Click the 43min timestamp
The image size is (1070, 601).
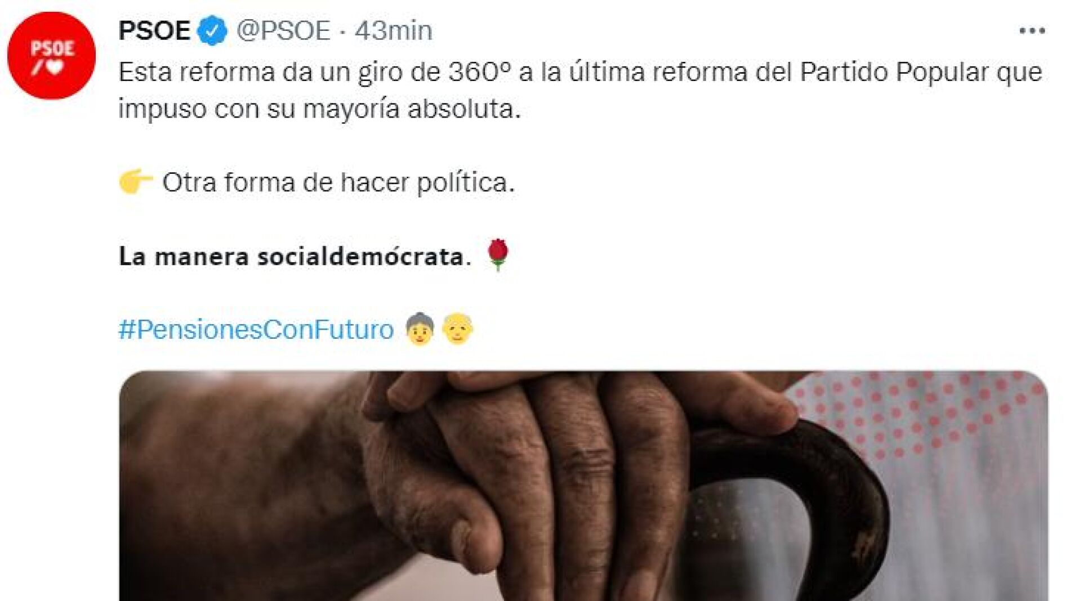tap(394, 30)
